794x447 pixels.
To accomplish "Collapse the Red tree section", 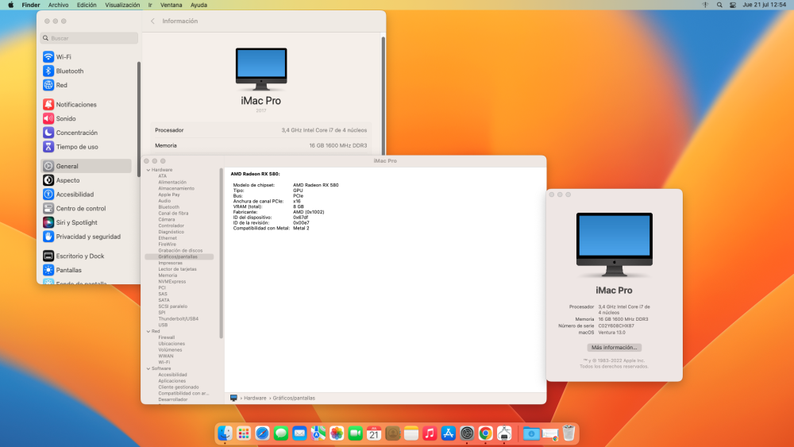I will [x=148, y=332].
